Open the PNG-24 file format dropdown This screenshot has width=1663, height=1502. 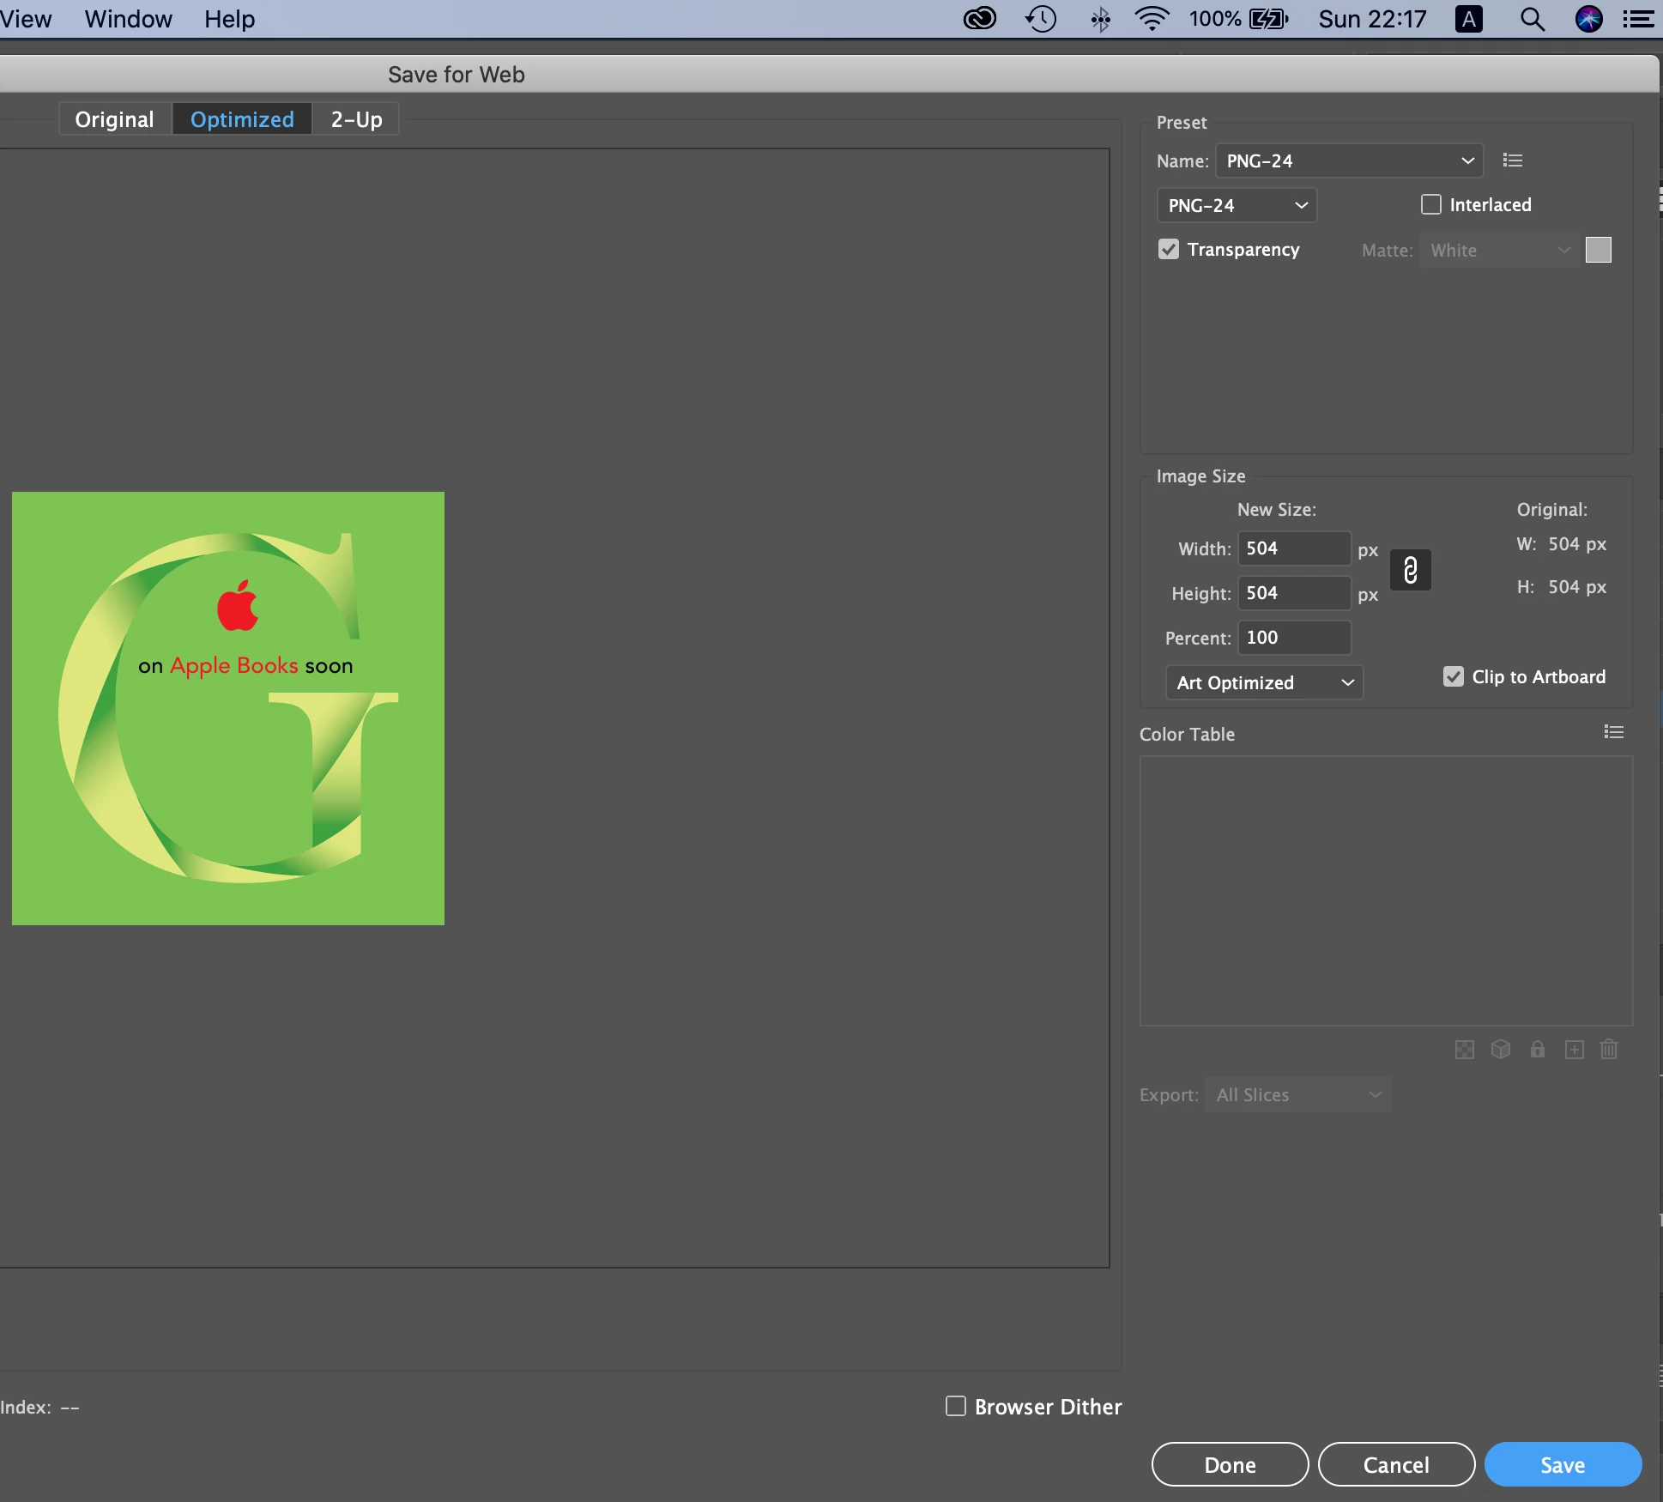tap(1237, 205)
